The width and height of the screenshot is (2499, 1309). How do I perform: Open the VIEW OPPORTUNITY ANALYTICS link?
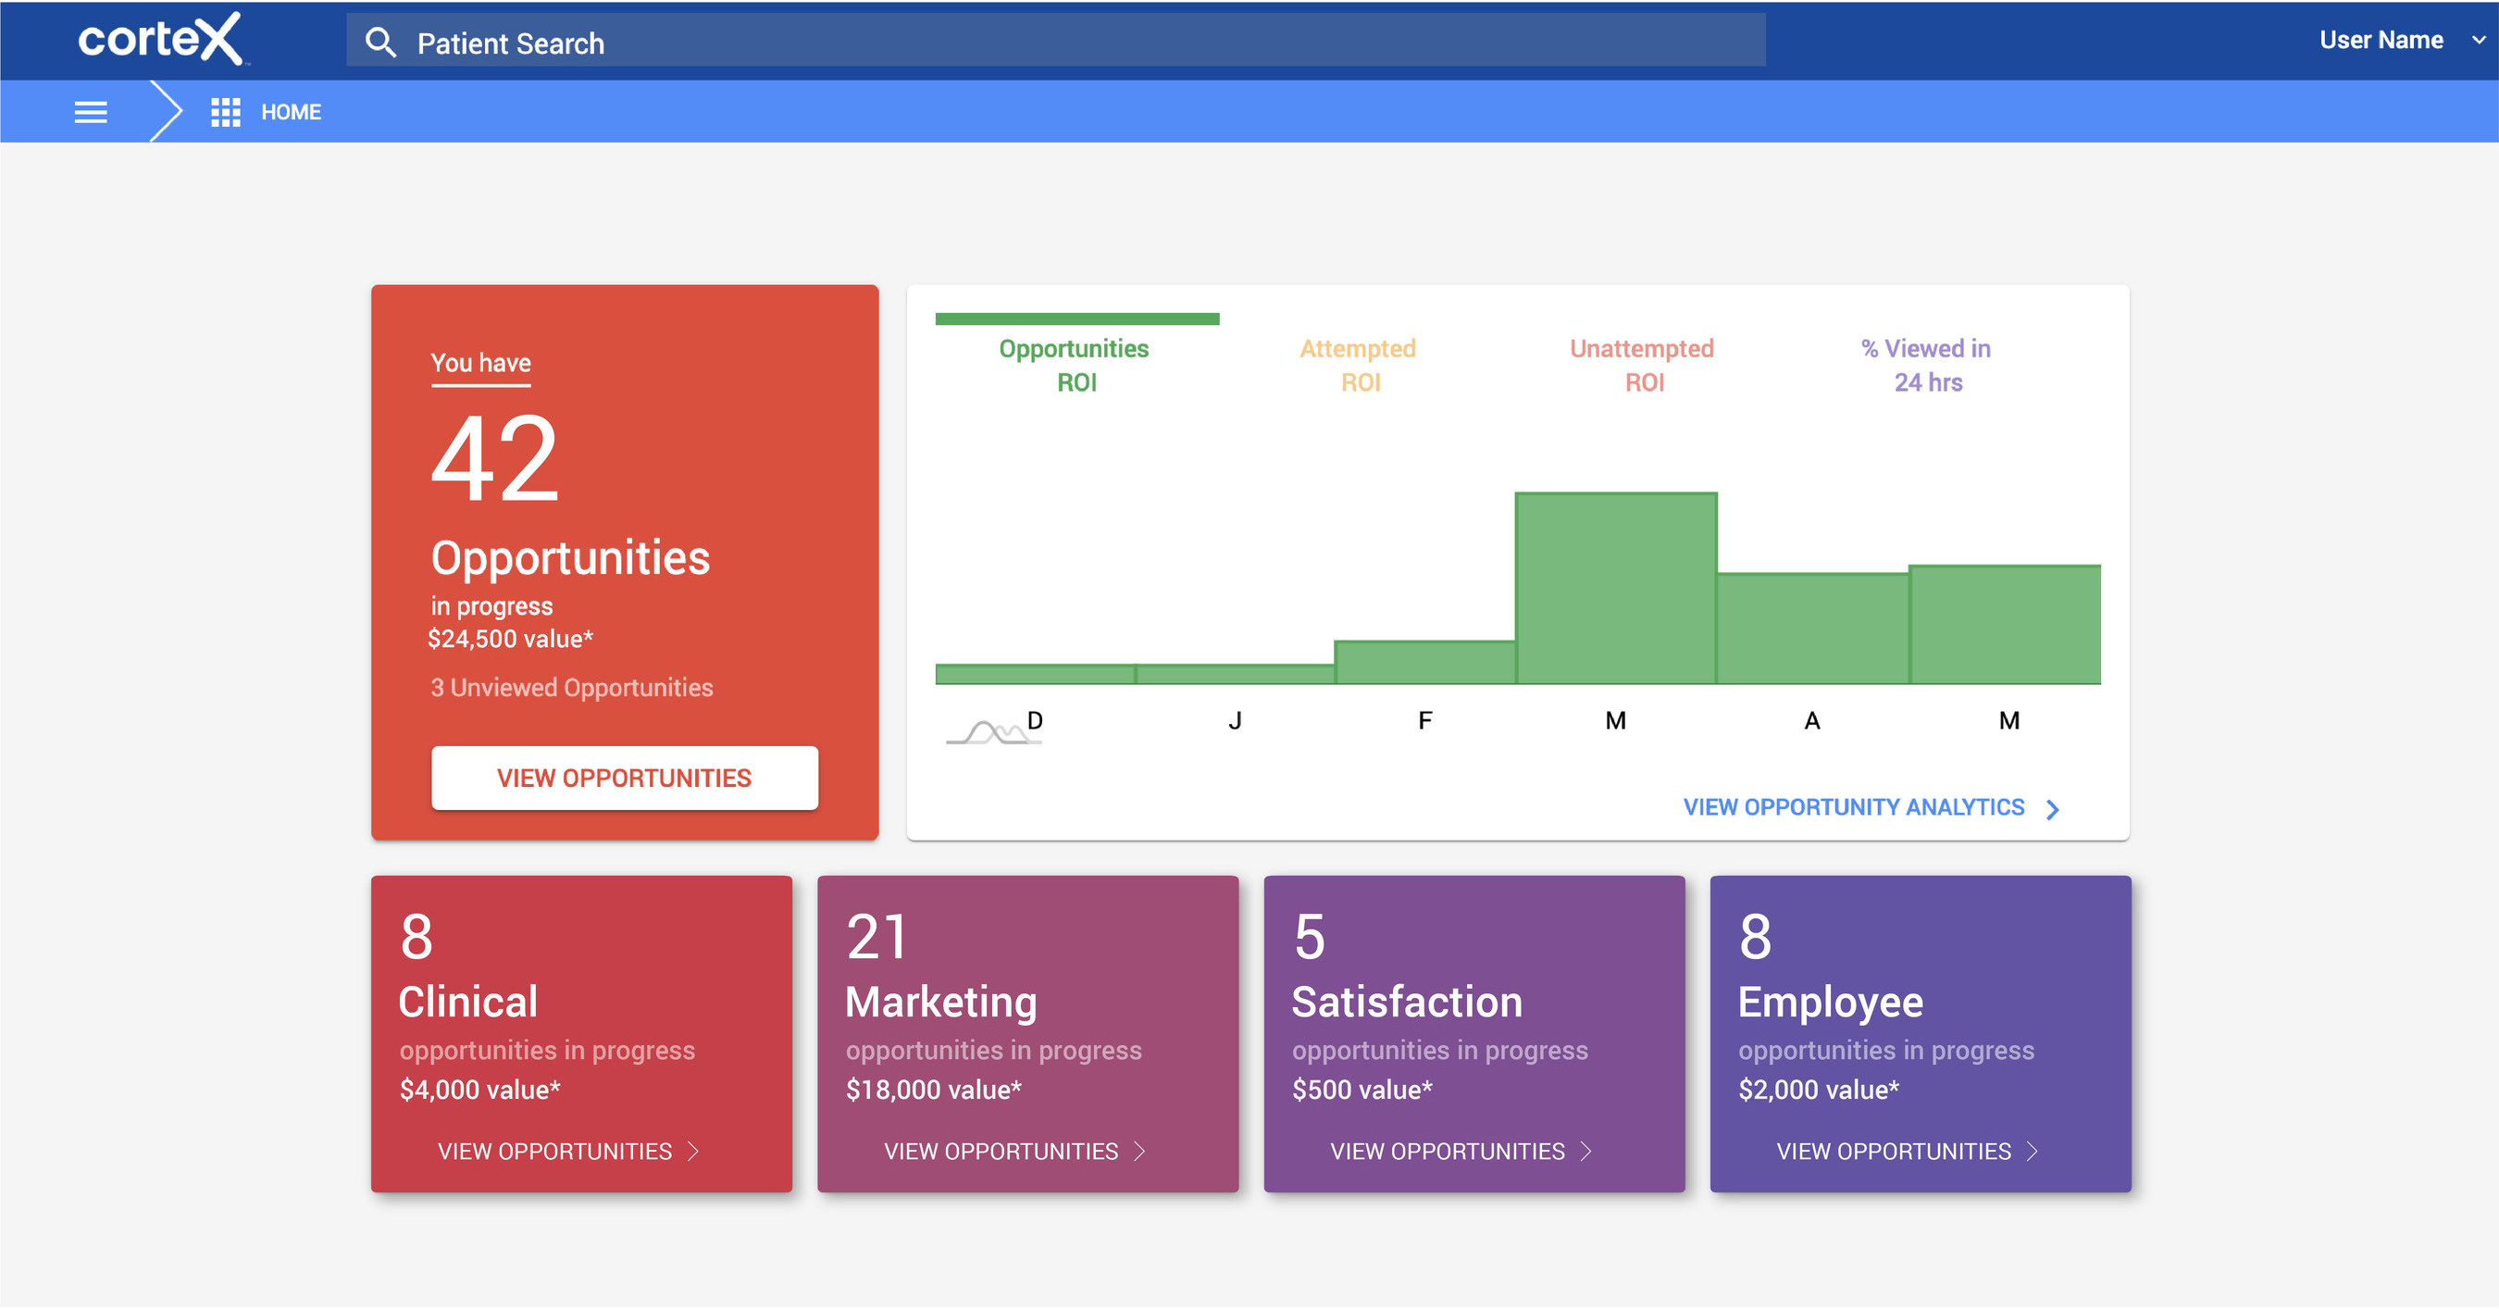1853,807
